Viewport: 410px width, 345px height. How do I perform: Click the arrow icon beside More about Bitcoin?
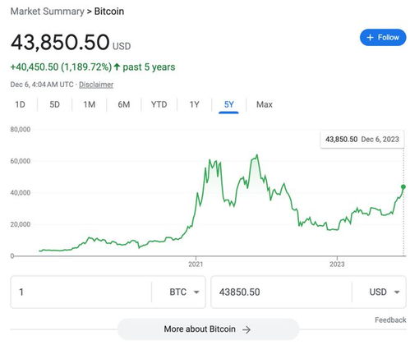[246, 329]
